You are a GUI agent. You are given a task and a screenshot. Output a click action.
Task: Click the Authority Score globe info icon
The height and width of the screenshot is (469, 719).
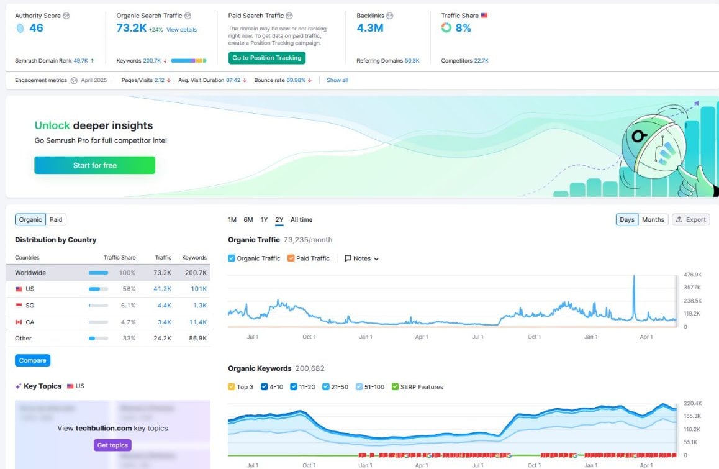66,16
